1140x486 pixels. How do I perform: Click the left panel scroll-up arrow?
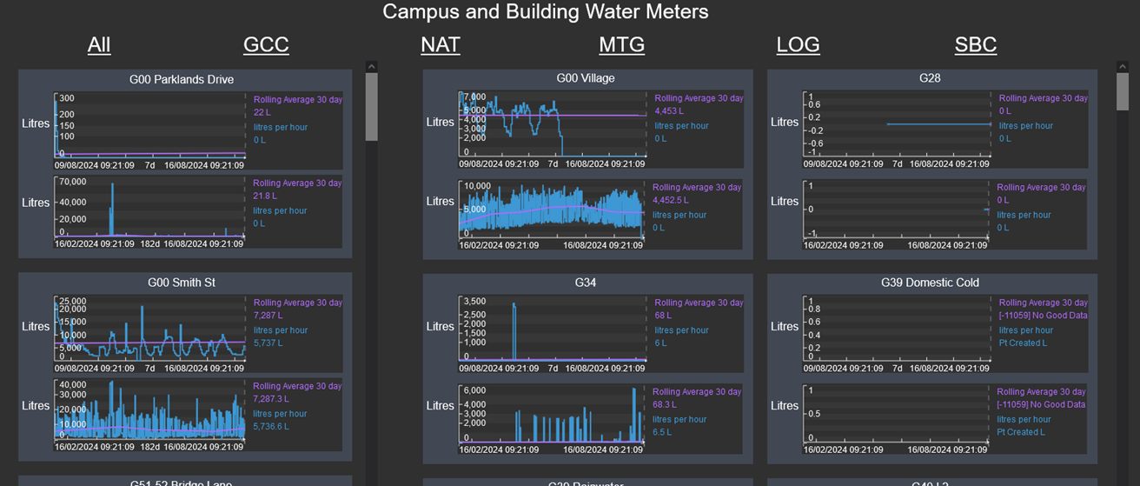372,66
